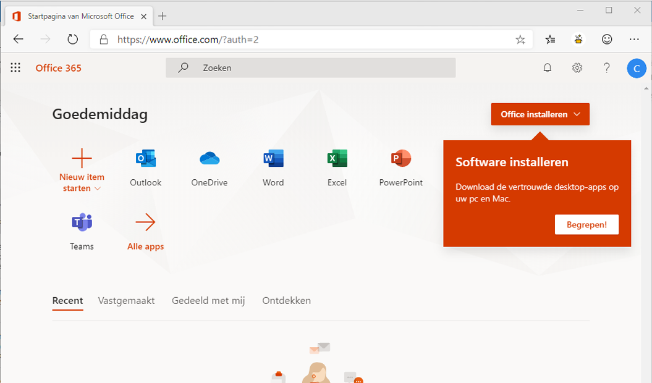This screenshot has width=652, height=383.
Task: Send feedback with the smiley icon
Action: pos(607,40)
